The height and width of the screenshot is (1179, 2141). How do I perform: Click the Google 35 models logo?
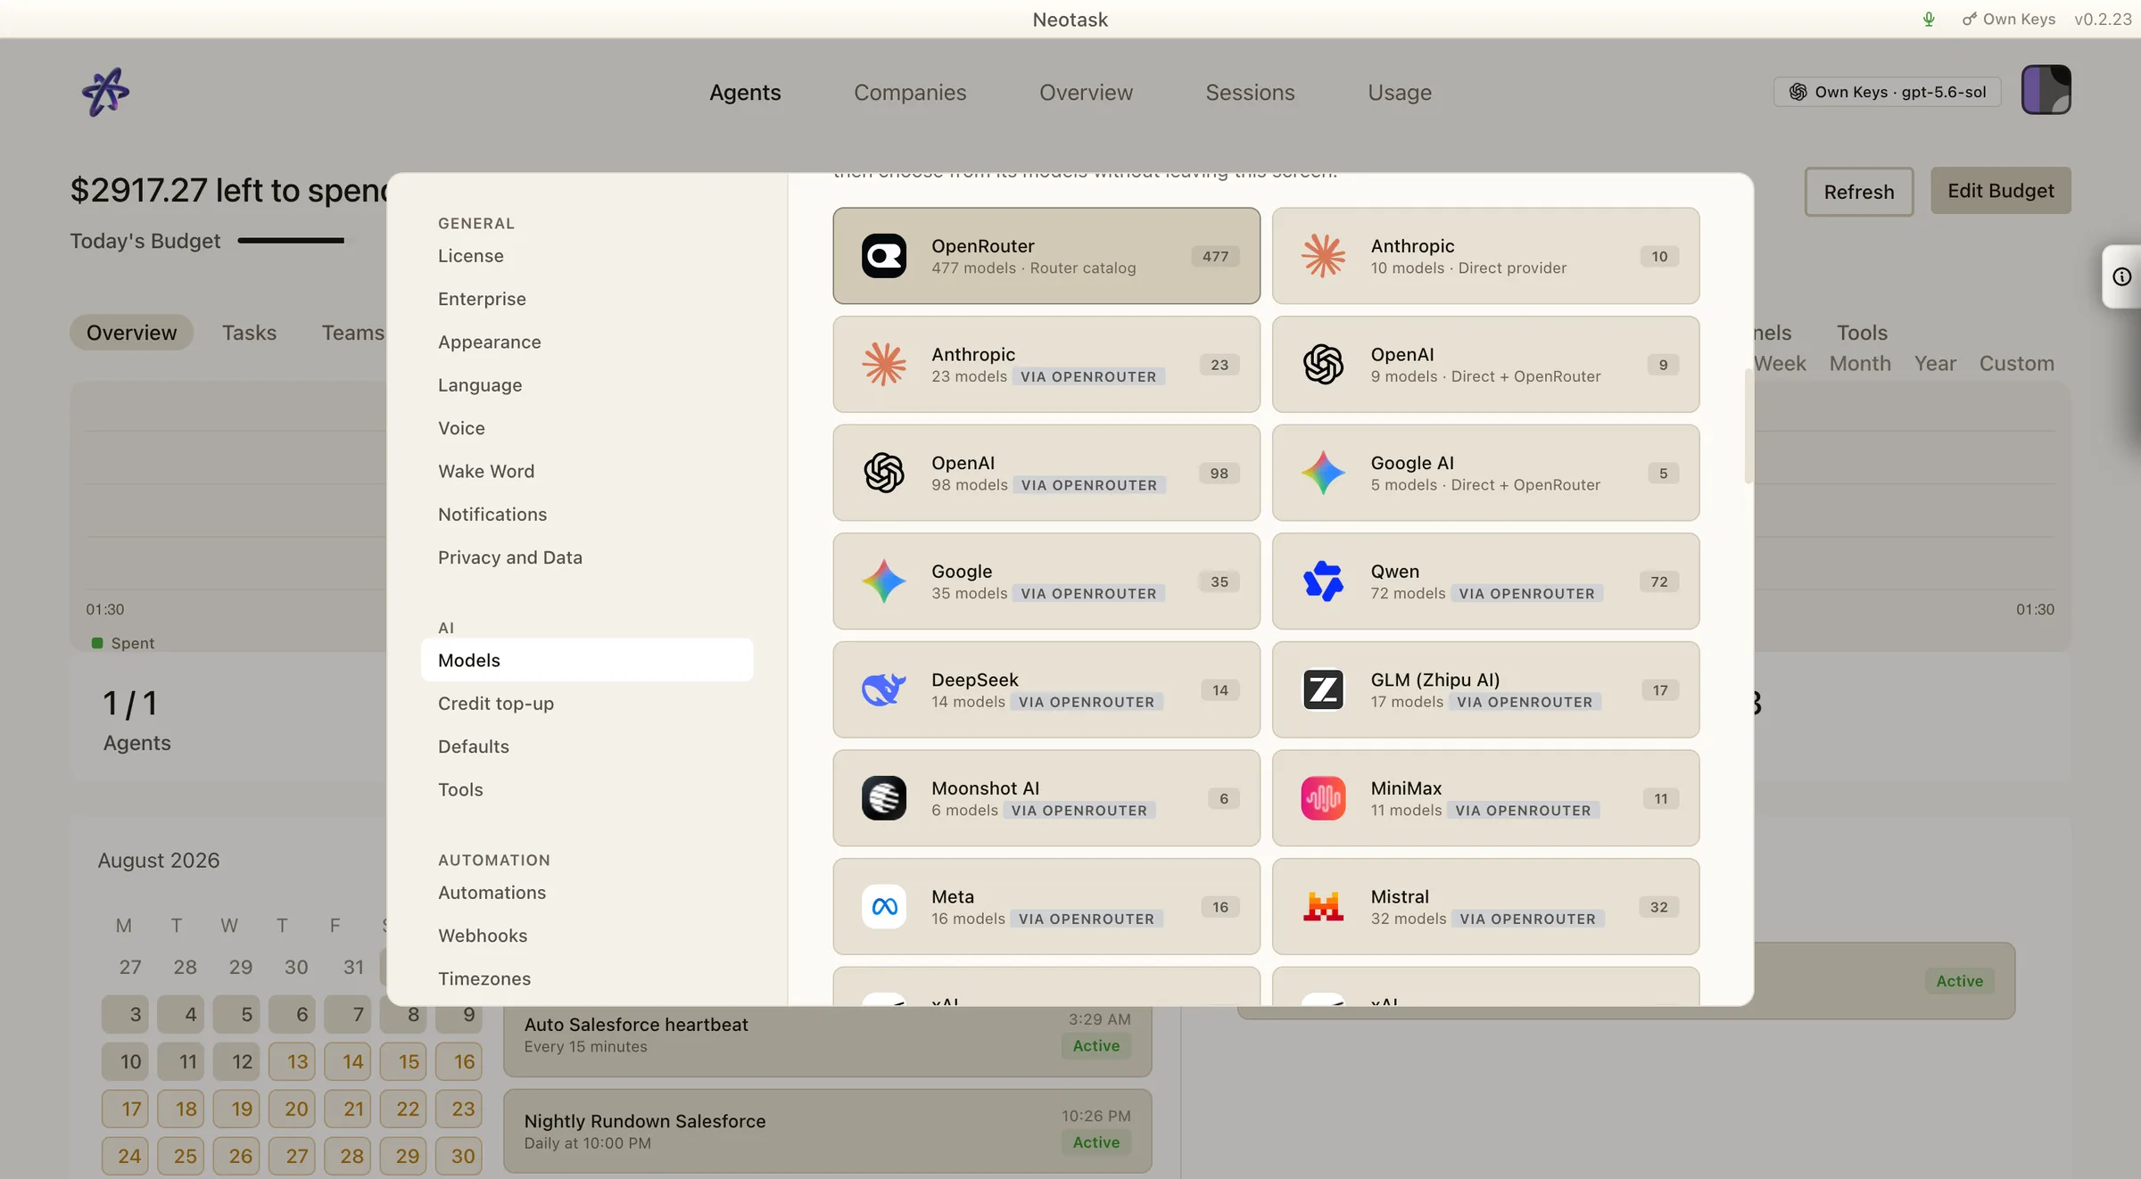pos(884,581)
